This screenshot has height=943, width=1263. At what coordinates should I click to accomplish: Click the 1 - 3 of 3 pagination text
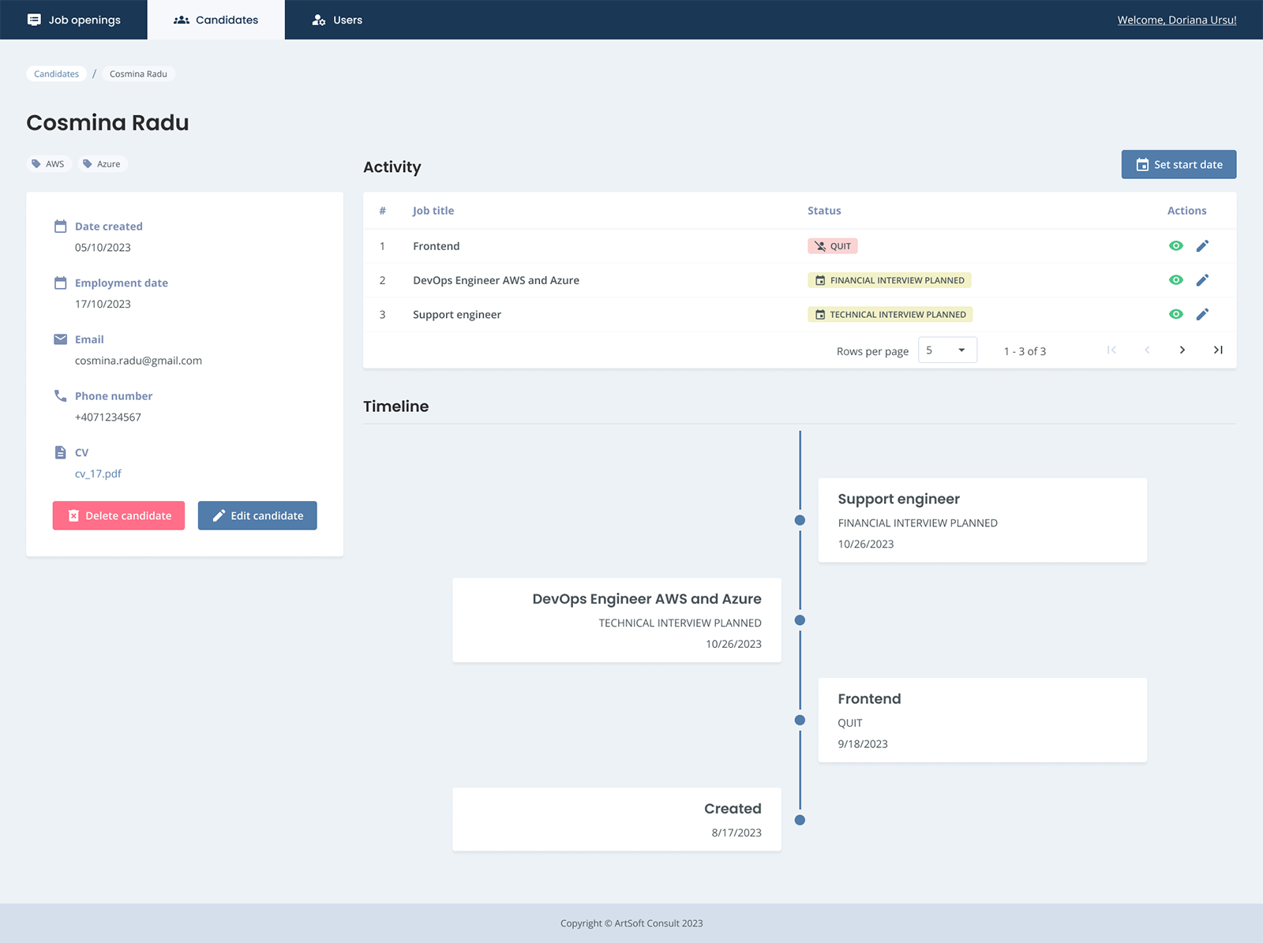pyautogui.click(x=1025, y=351)
